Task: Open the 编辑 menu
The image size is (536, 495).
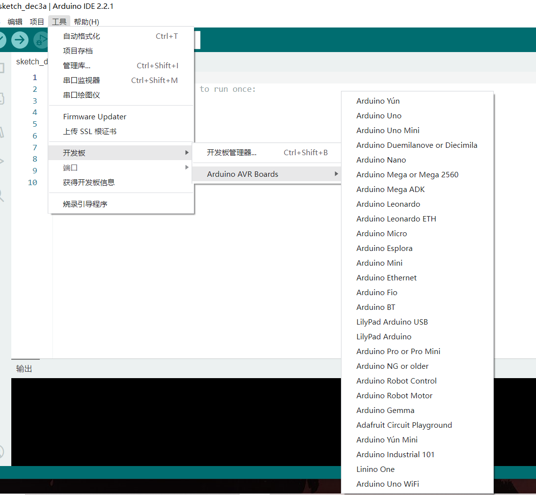Action: coord(15,22)
